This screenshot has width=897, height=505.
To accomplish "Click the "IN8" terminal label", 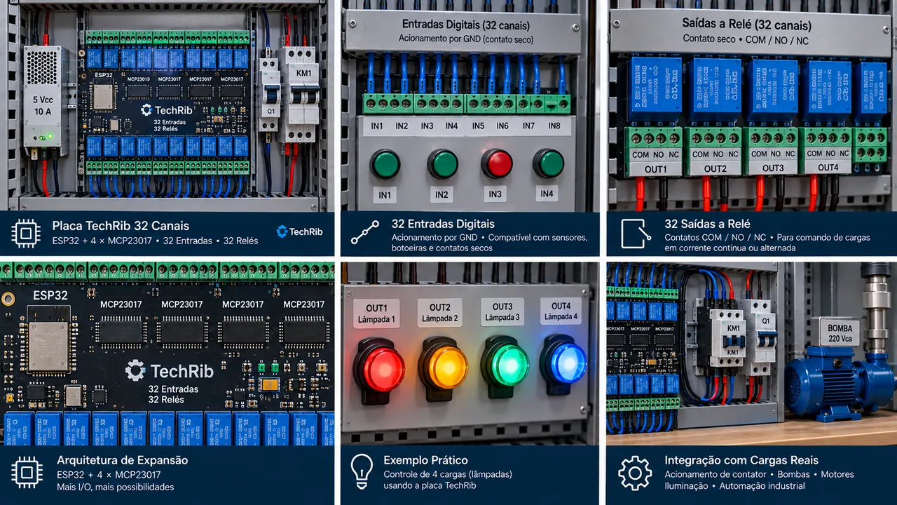I will coord(554,126).
